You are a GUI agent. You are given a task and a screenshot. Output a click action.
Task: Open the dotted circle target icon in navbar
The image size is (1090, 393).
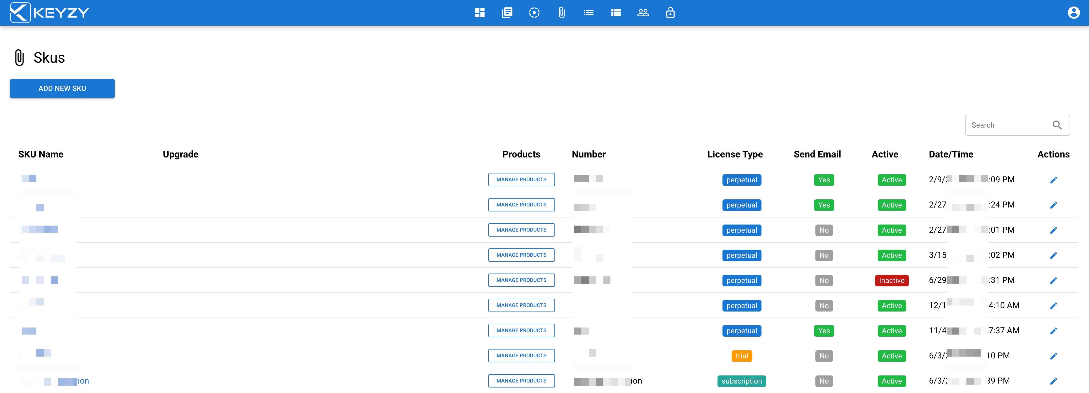(x=534, y=13)
